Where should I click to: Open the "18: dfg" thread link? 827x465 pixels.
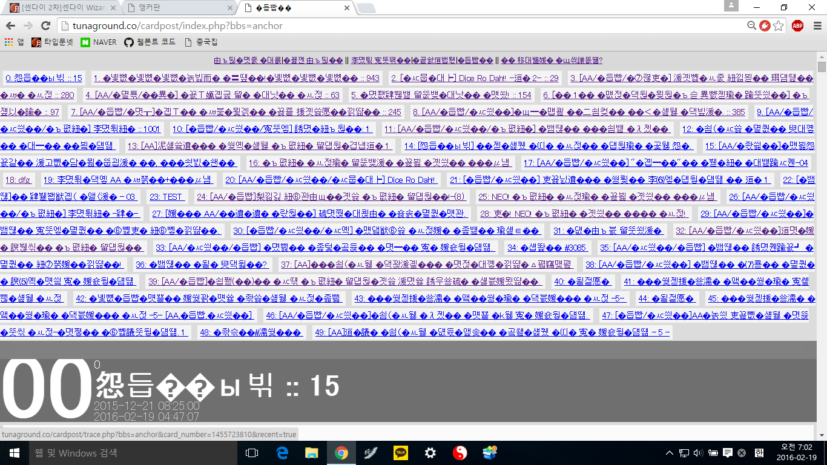[18, 180]
